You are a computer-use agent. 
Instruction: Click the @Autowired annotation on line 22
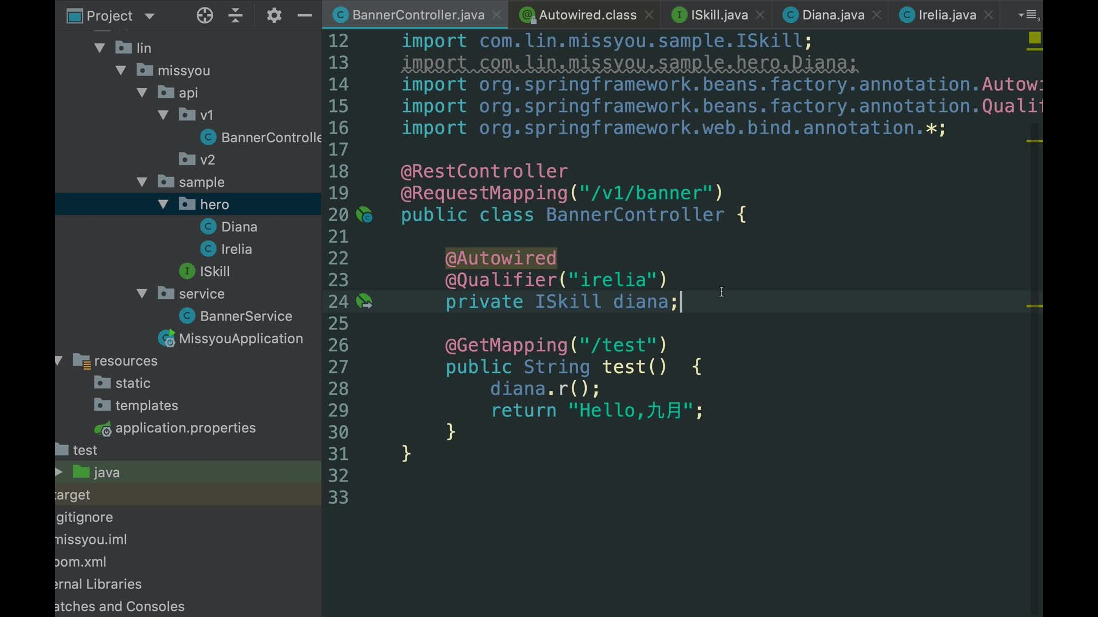coord(501,258)
